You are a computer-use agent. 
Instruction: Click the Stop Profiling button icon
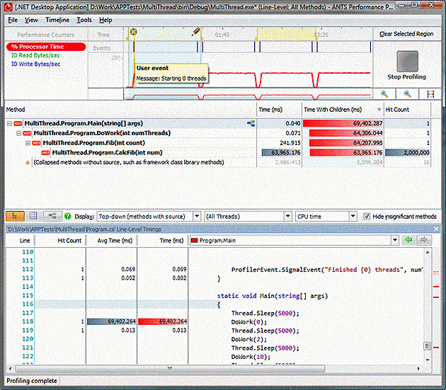pyautogui.click(x=407, y=61)
